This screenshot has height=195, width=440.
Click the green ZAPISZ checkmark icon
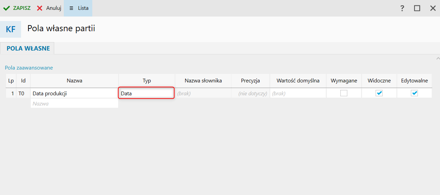6,8
